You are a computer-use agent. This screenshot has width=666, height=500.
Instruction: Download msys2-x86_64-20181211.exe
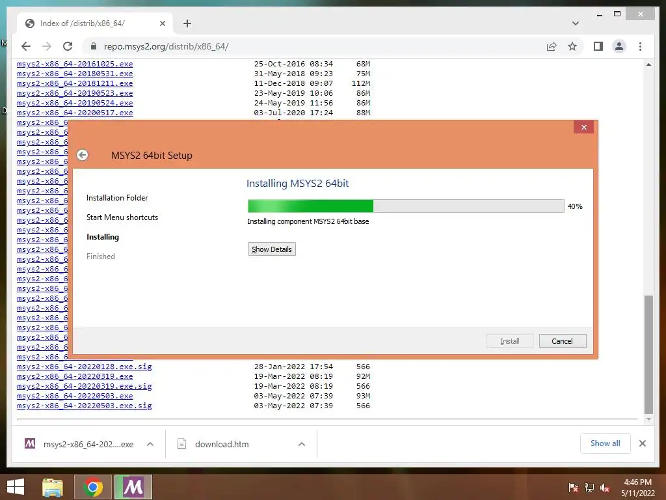coord(75,83)
